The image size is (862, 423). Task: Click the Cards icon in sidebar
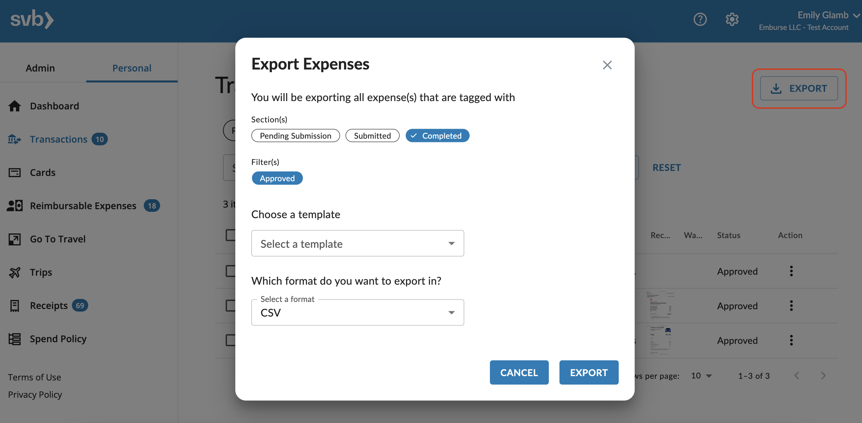(14, 173)
